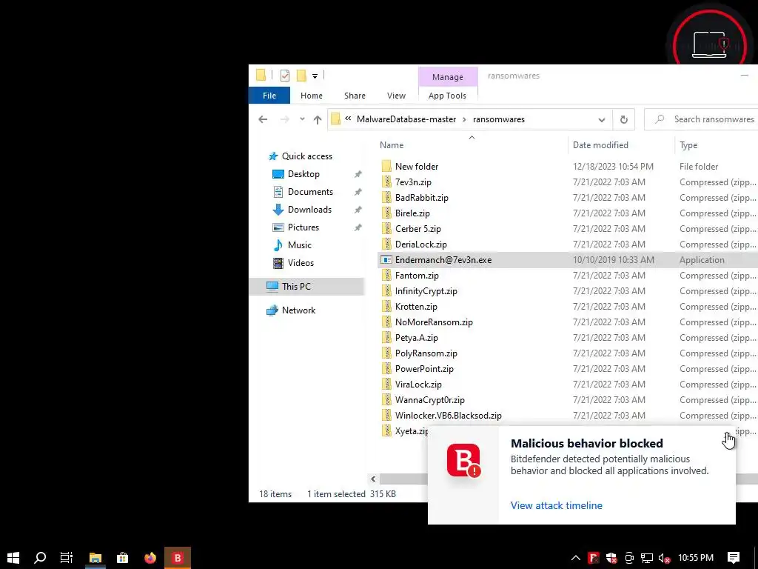758x569 pixels.
Task: Select Cerber 5.zip file
Action: (x=417, y=228)
